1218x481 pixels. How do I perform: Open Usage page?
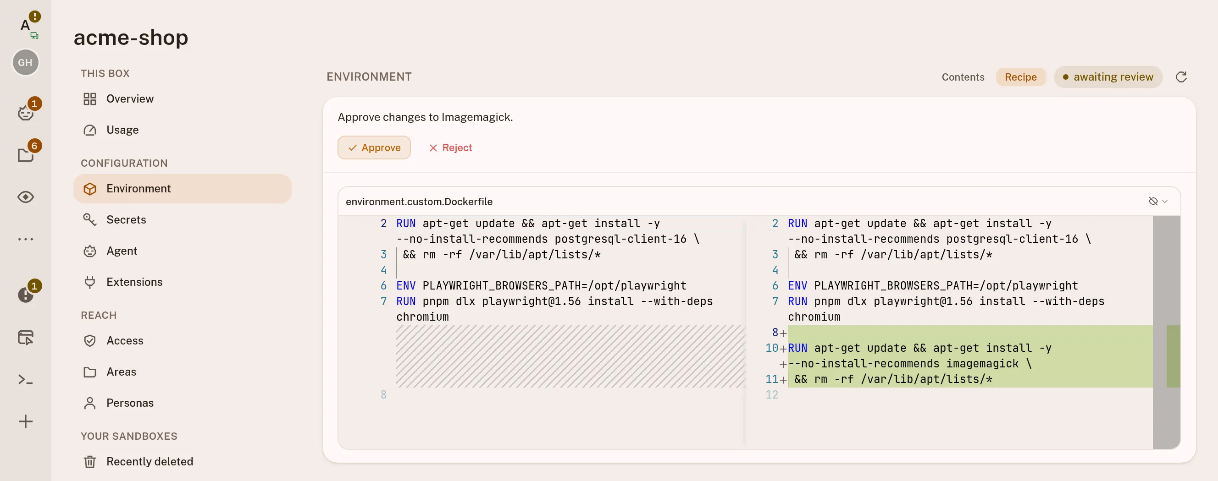(x=182, y=130)
